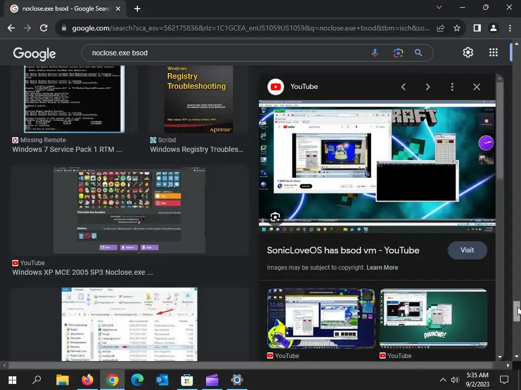
Task: Select the command prompt thumbnail
Action: click(x=74, y=99)
